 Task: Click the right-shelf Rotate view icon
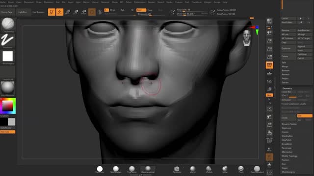269,133
